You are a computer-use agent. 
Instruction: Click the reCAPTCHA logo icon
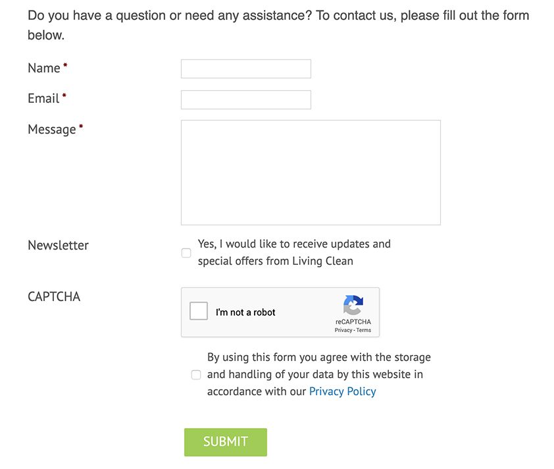[353, 305]
